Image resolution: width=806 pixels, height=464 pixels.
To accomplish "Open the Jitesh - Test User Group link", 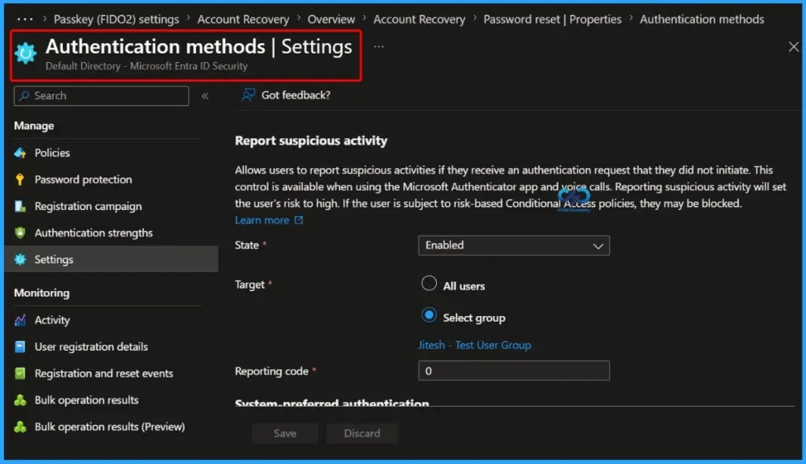I will click(x=475, y=344).
